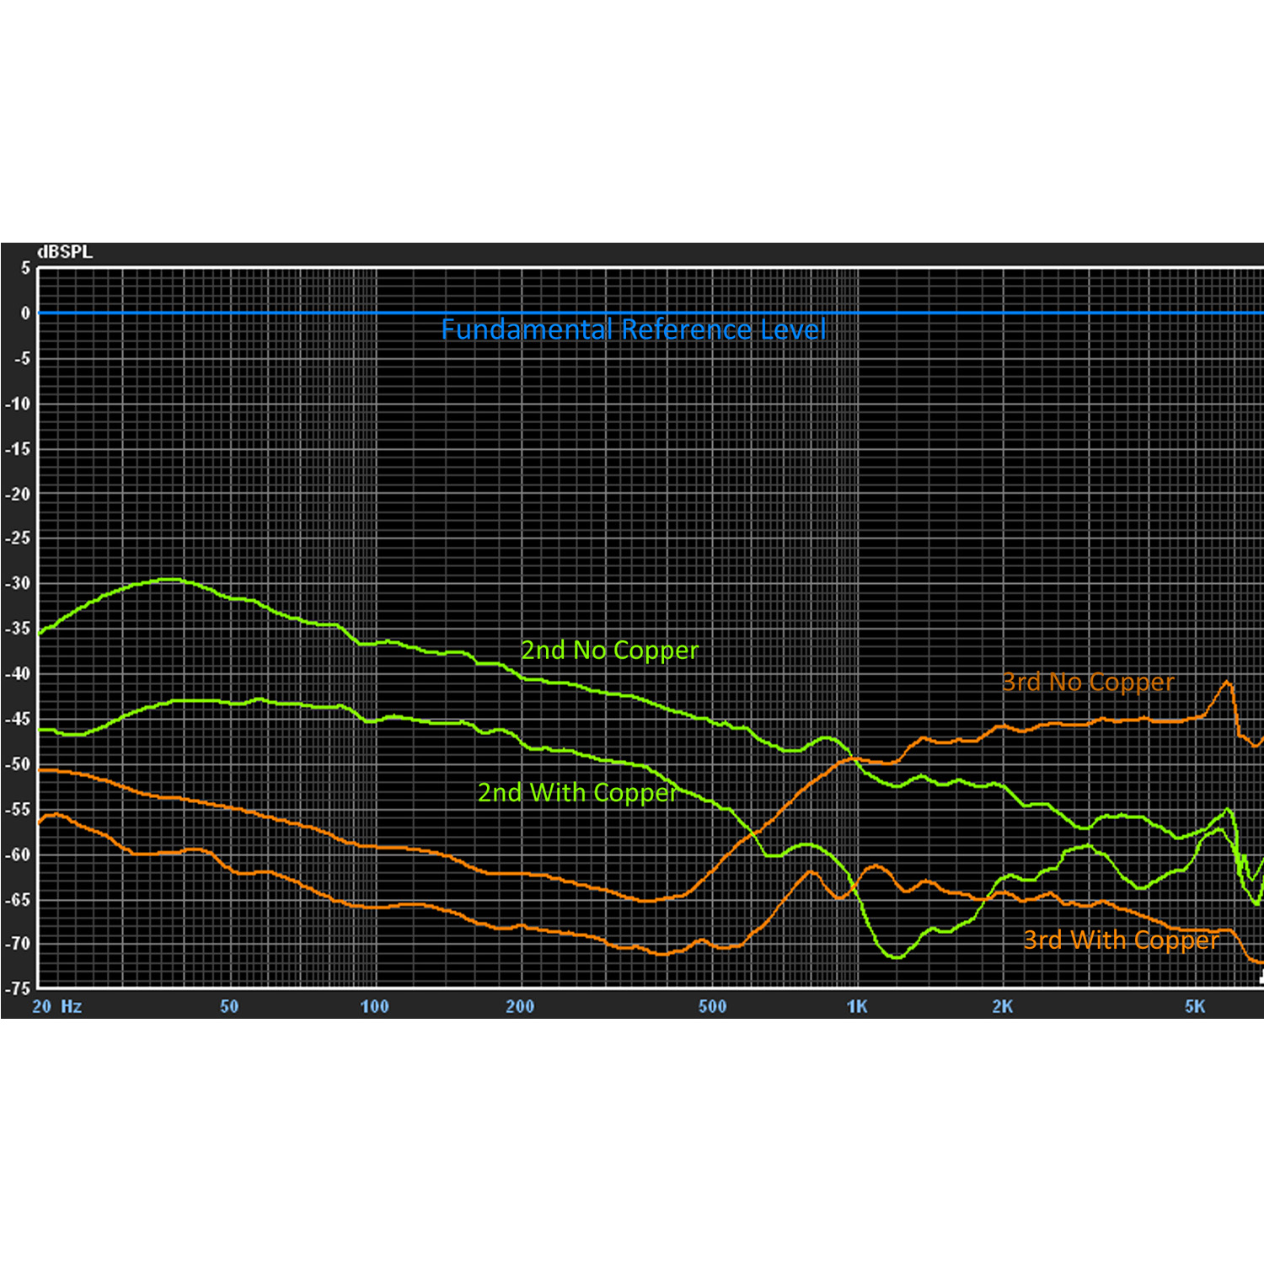Click the 0 dB vertical axis label

(x=25, y=313)
